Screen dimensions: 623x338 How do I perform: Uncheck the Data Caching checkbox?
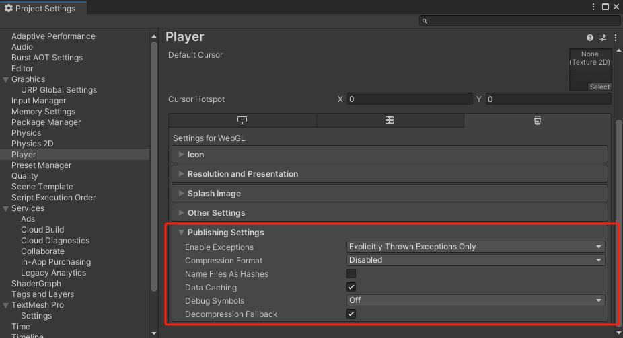[x=351, y=287]
